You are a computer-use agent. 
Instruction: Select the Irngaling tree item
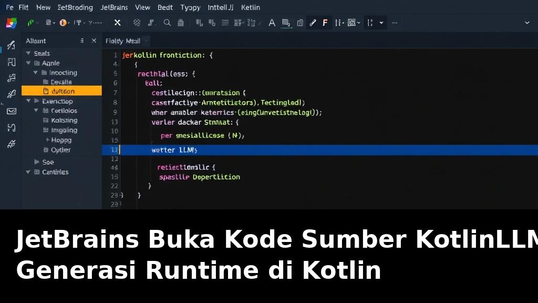pos(60,130)
